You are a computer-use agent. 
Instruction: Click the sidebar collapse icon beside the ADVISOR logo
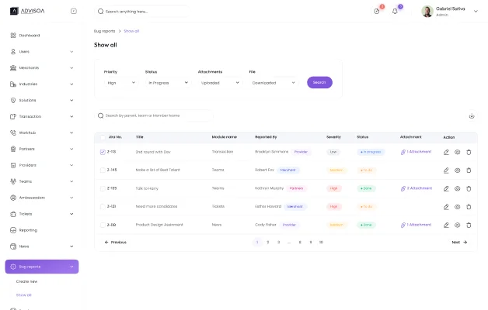74,11
